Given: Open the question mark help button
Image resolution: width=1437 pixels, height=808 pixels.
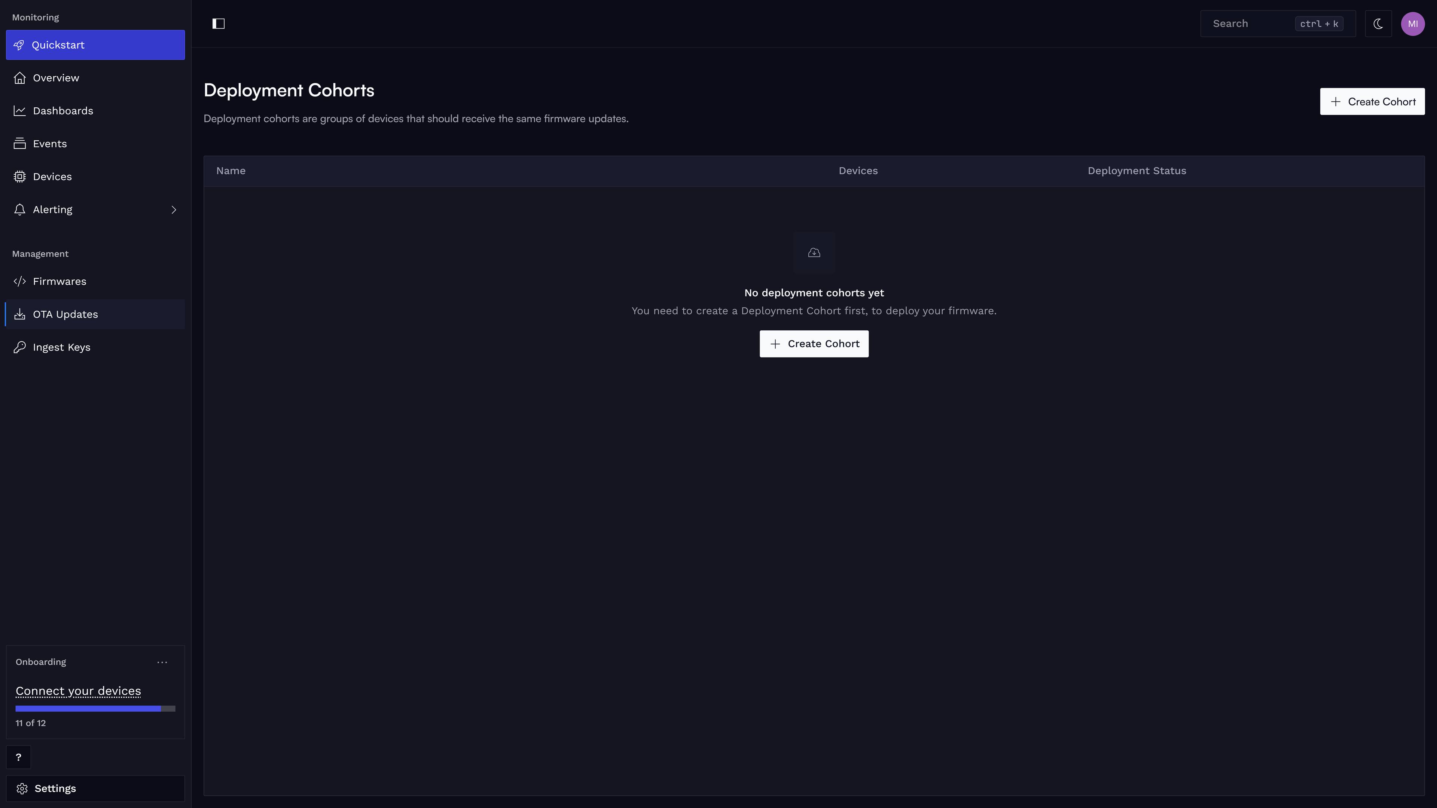Looking at the screenshot, I should (x=18, y=757).
